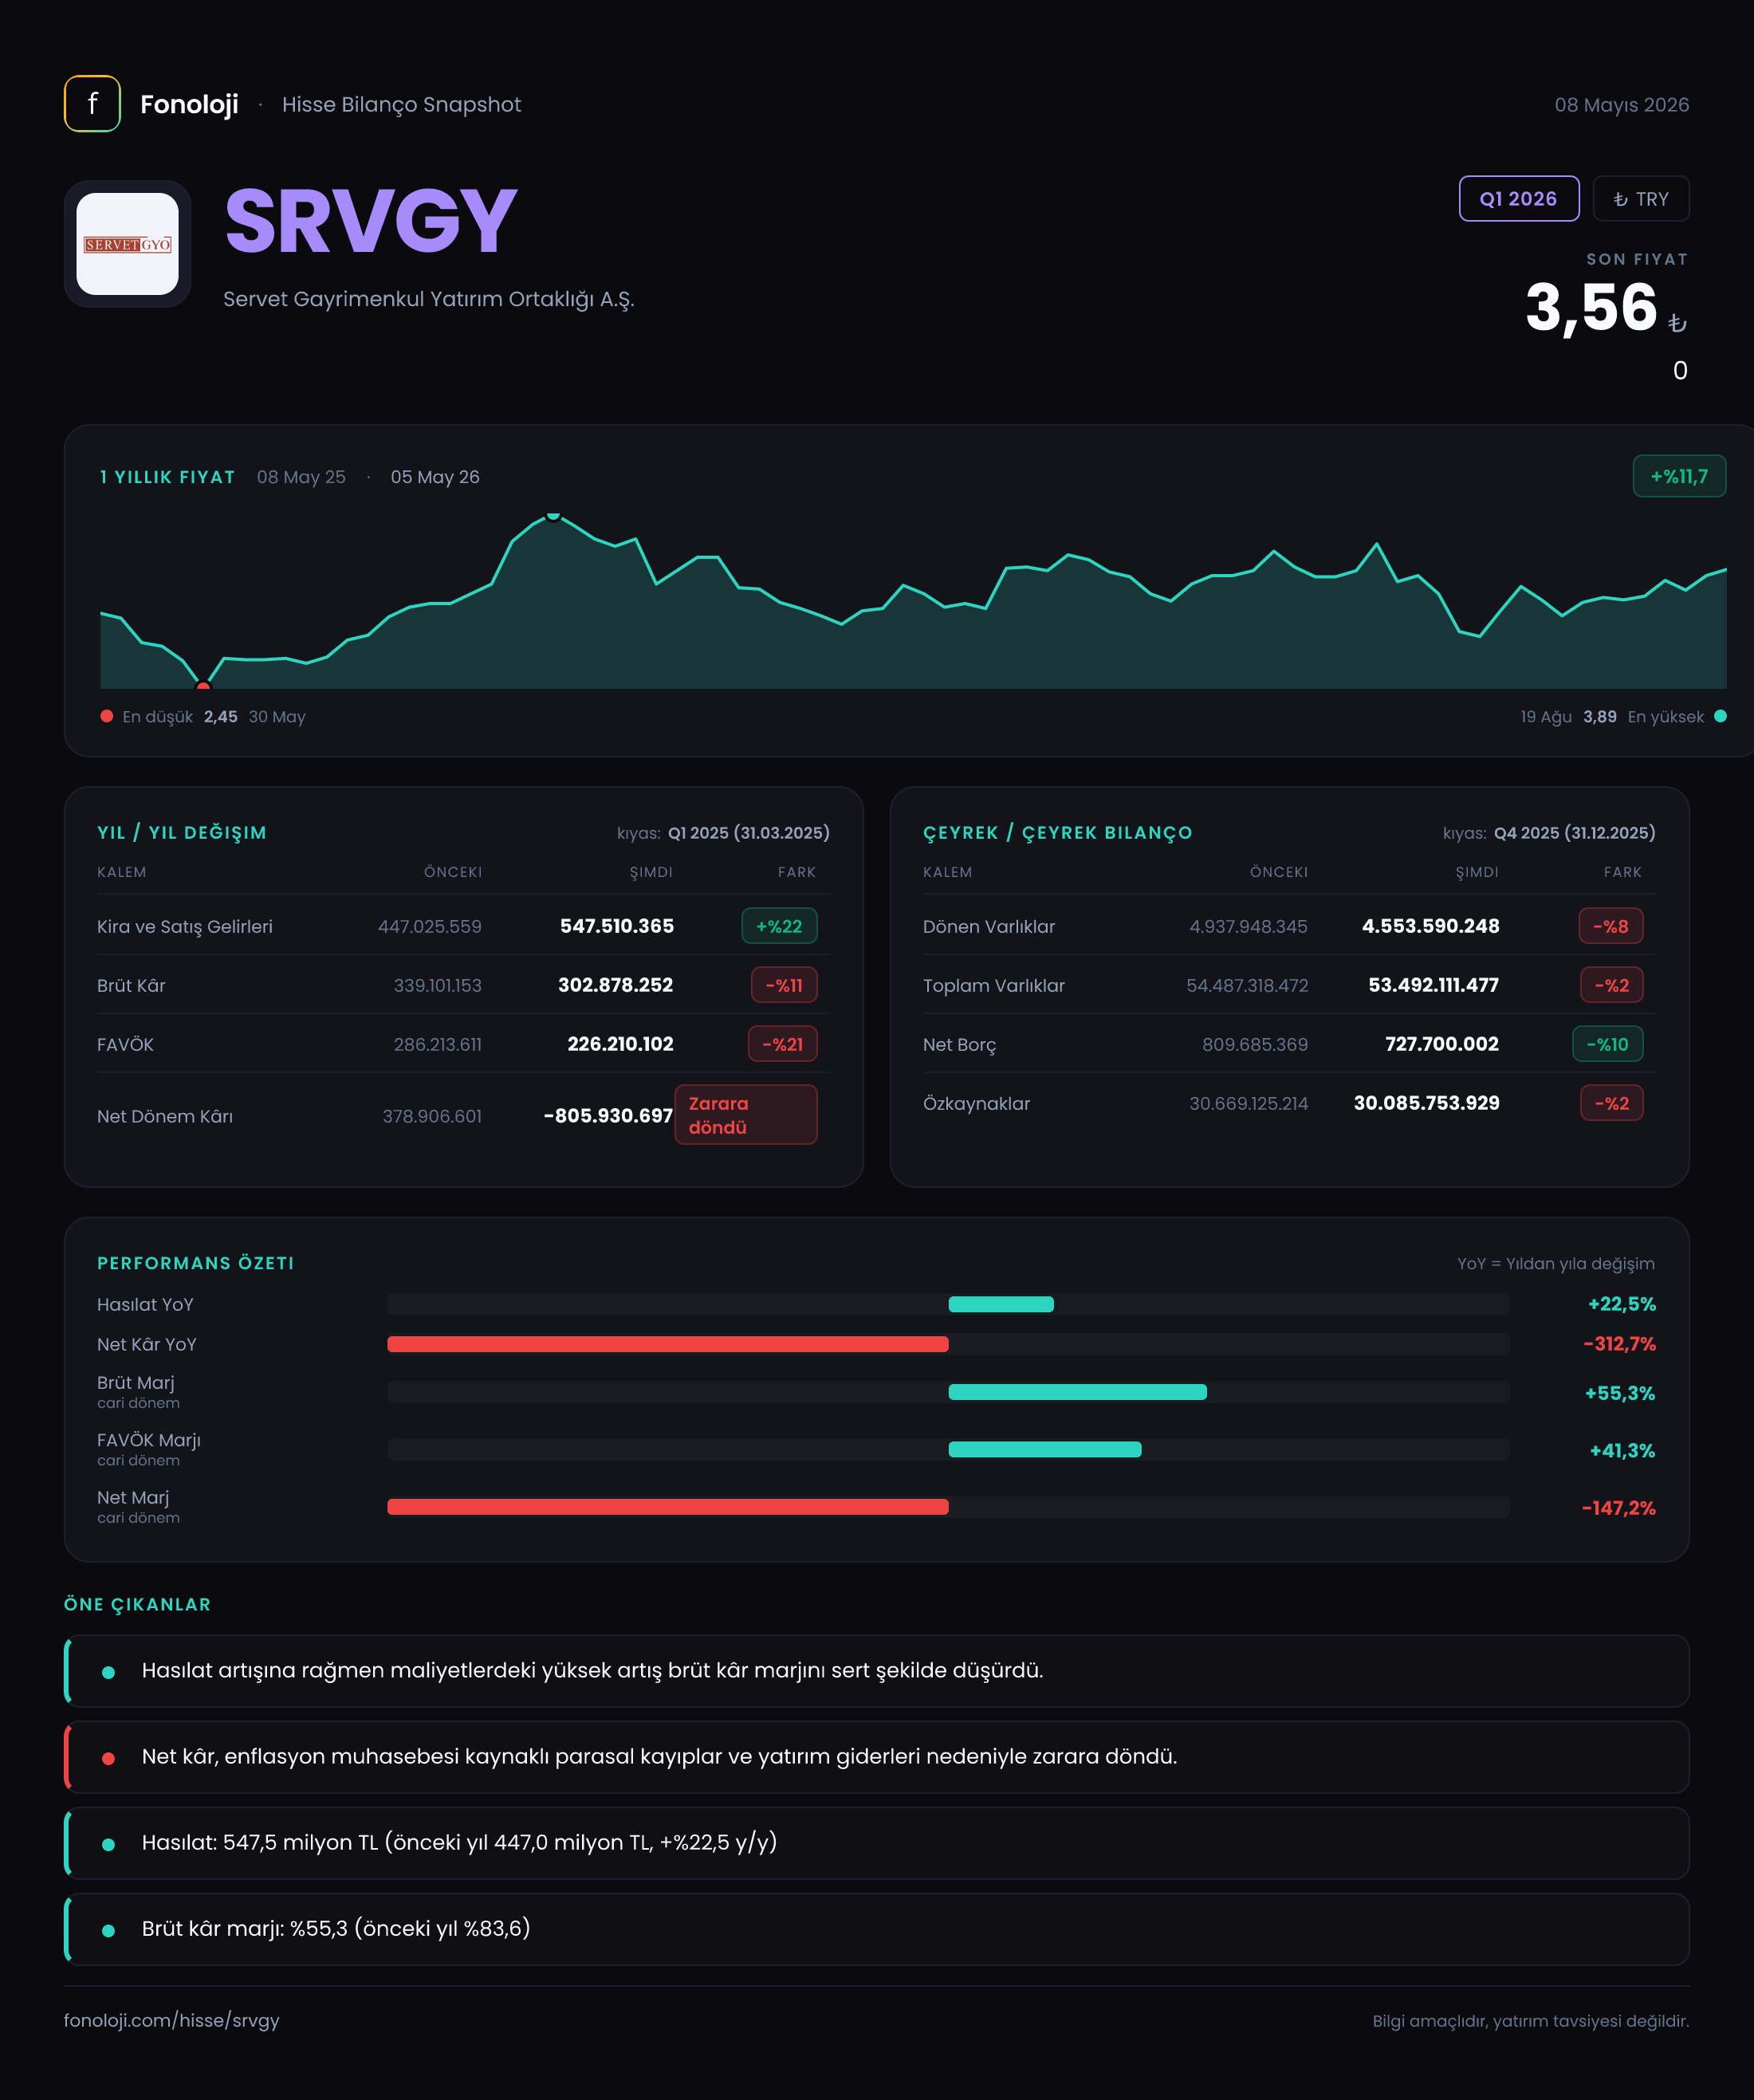Image resolution: width=1754 pixels, height=2100 pixels.
Task: Click the -%11 badge in Brüt Kâr row
Action: (784, 985)
